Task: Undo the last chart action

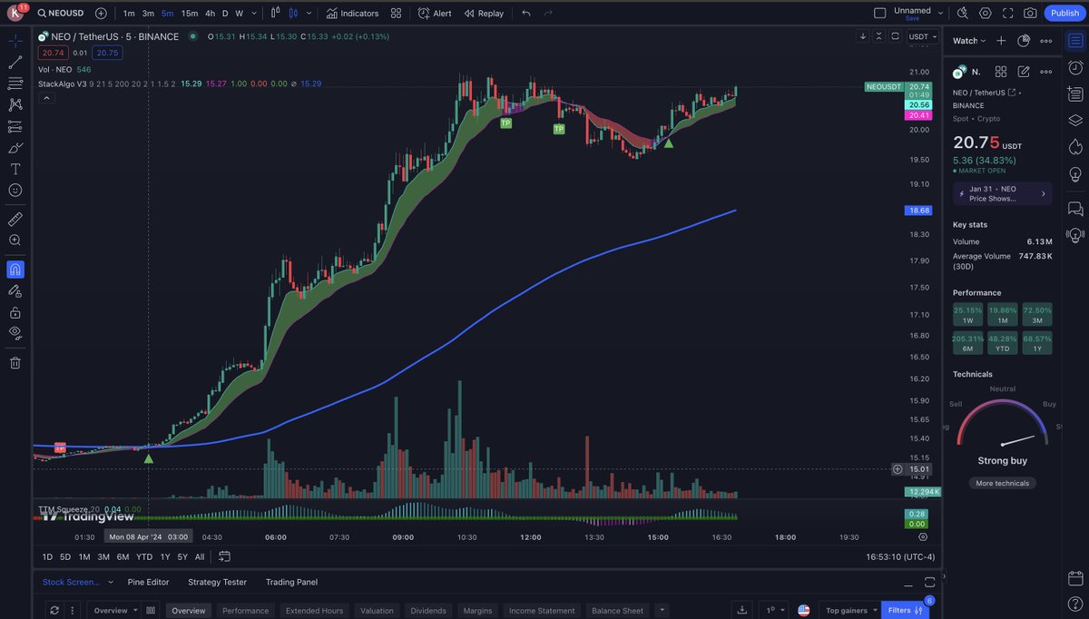Action: click(526, 14)
